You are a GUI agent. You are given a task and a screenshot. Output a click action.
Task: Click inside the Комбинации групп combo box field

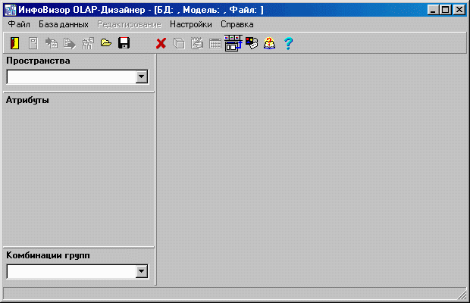[71, 271]
